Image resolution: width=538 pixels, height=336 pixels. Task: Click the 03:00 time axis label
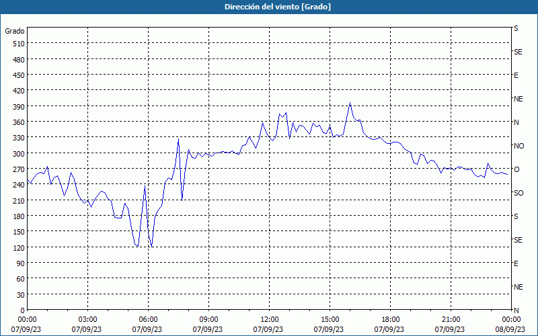coord(88,320)
